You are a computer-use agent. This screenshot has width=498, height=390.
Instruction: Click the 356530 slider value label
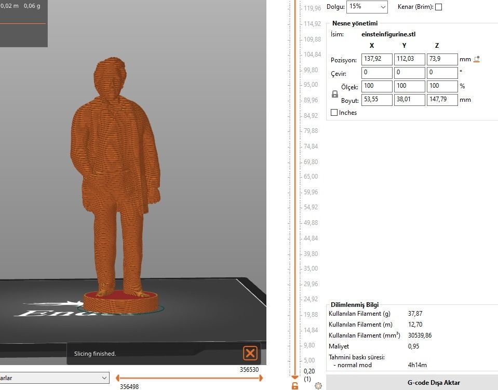pos(249,369)
